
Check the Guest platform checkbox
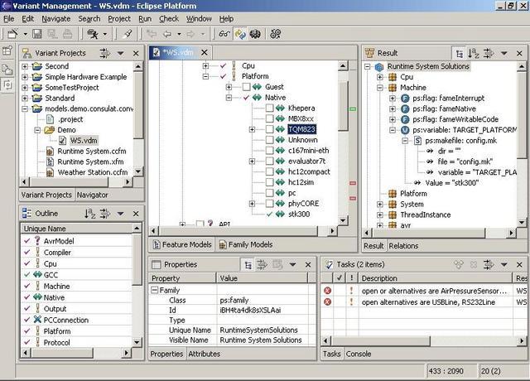pos(247,87)
